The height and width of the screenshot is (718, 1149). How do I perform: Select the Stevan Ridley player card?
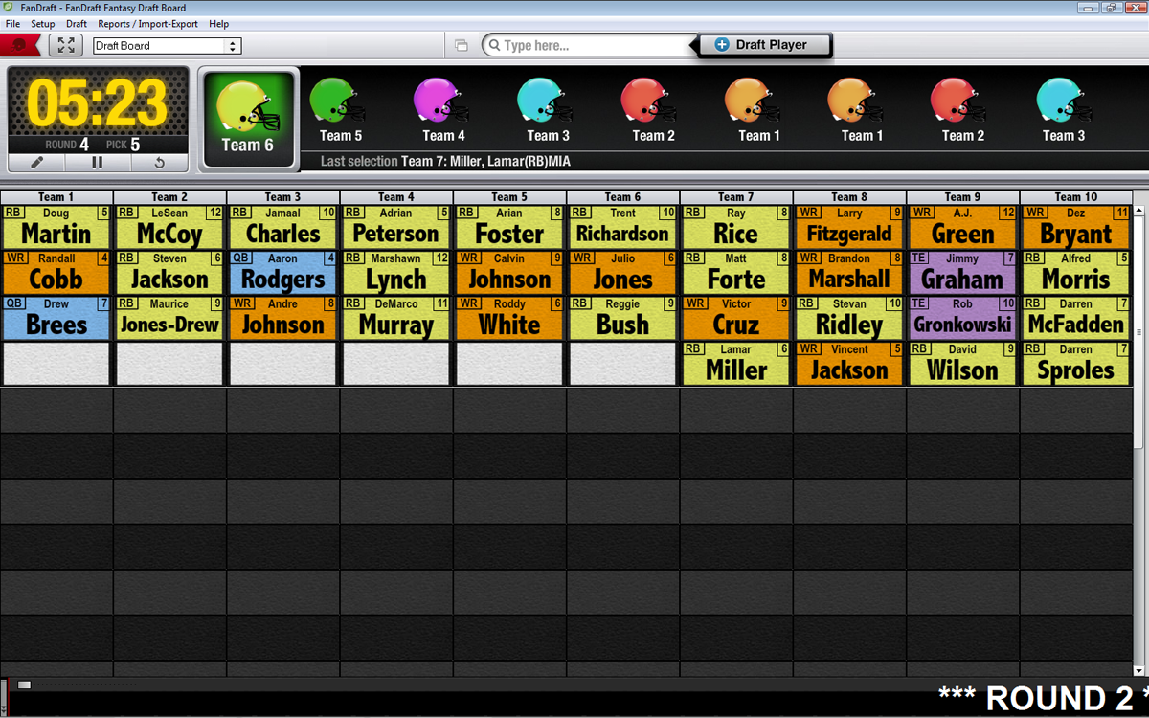(x=849, y=318)
